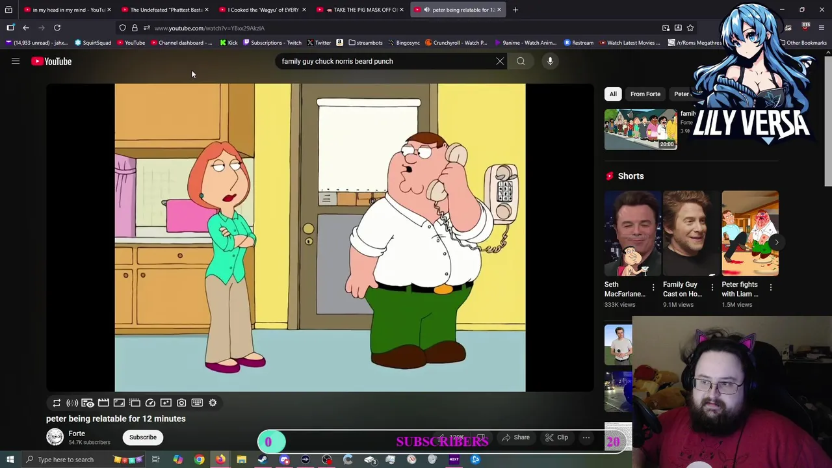Open Task View on the taskbar

tap(156, 460)
